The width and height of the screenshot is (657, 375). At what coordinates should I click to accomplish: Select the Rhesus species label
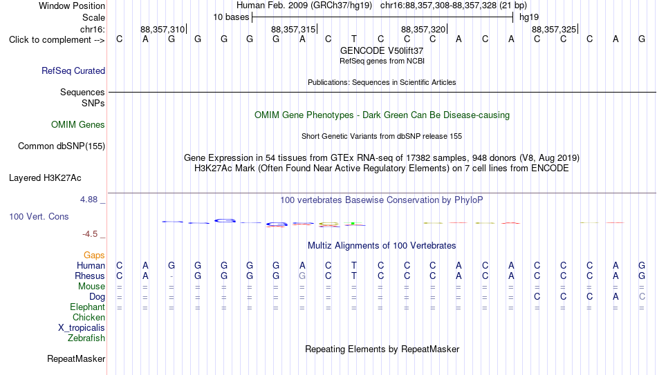[90, 276]
